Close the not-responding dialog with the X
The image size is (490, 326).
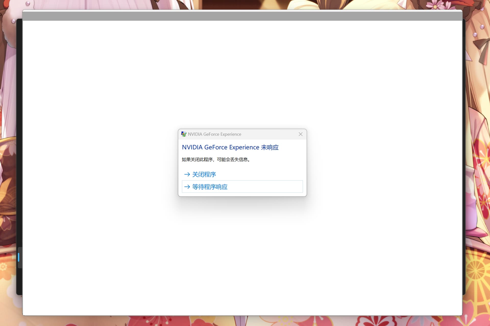(301, 134)
